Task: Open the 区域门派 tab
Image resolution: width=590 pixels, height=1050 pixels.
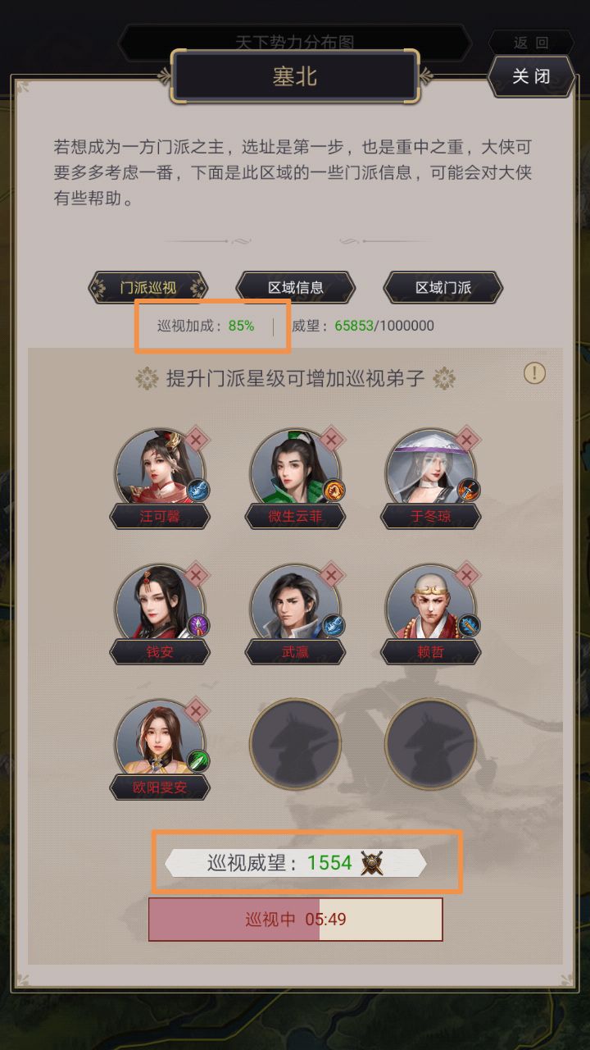Action: pos(443,288)
